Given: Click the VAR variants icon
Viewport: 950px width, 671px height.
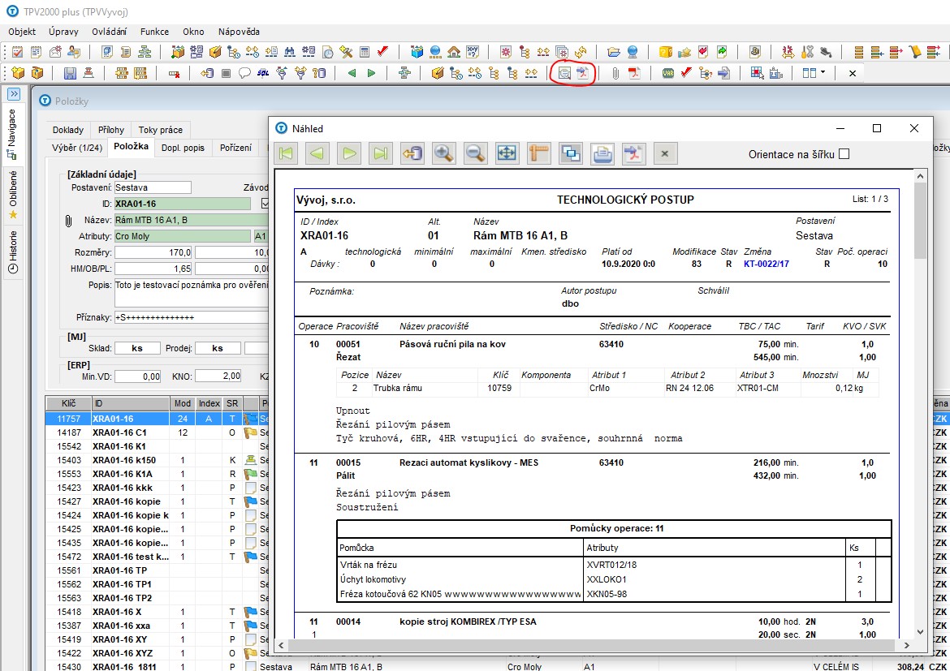Looking at the screenshot, I should [668, 73].
